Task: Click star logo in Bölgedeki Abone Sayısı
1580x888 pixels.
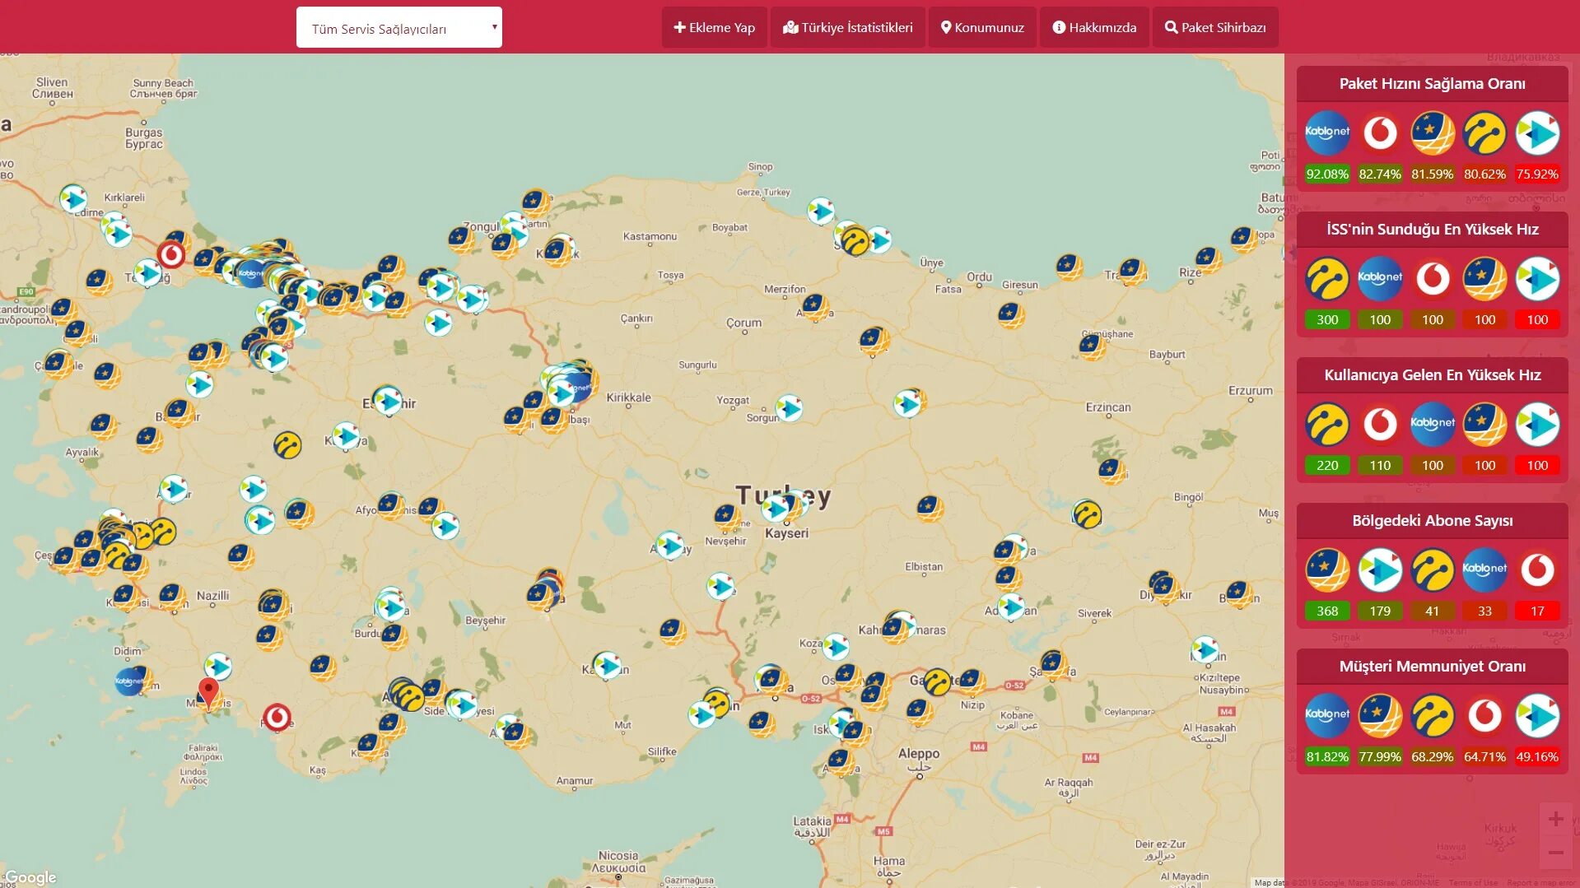Action: click(x=1327, y=570)
